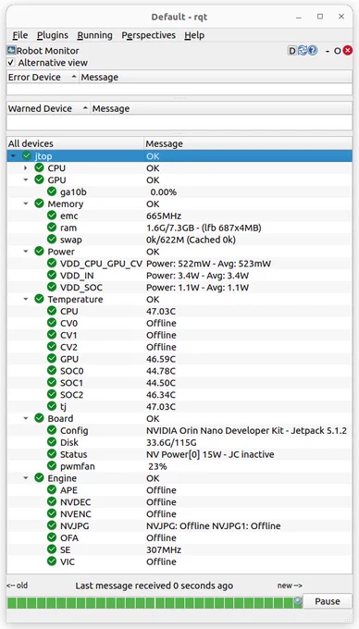Screen dimensions: 359x629
Task: Select the NVENC engine row
Action: coord(179,514)
